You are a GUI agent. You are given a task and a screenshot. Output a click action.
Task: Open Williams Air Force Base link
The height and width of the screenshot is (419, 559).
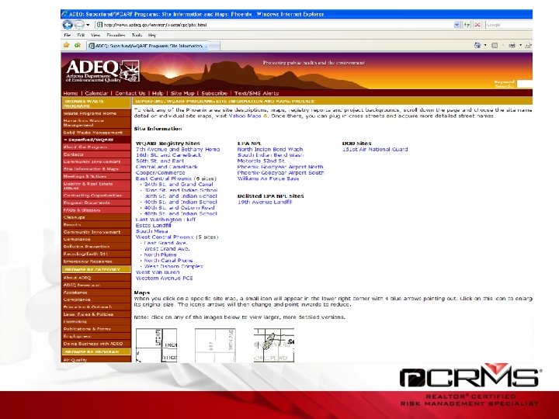(x=268, y=178)
